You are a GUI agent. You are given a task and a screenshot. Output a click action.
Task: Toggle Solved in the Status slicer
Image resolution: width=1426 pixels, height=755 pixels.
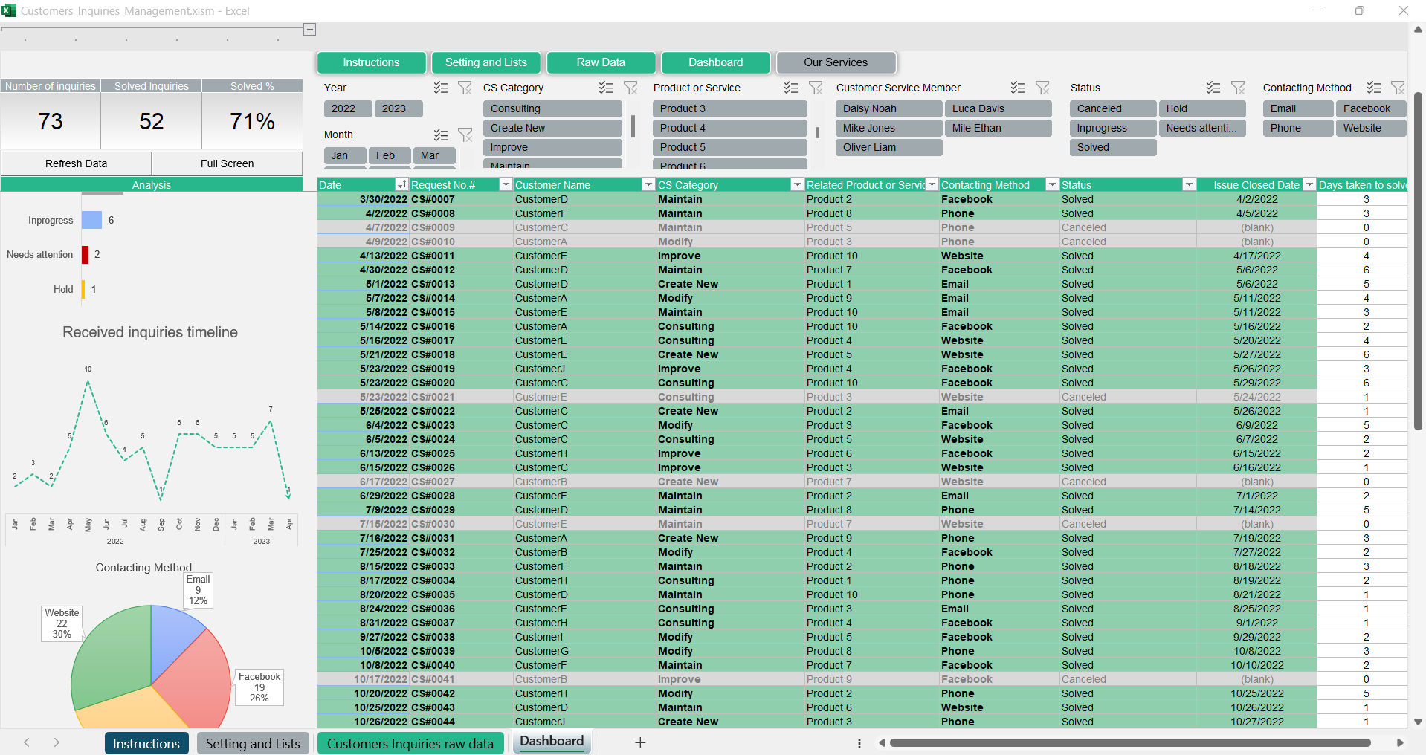pos(1112,147)
